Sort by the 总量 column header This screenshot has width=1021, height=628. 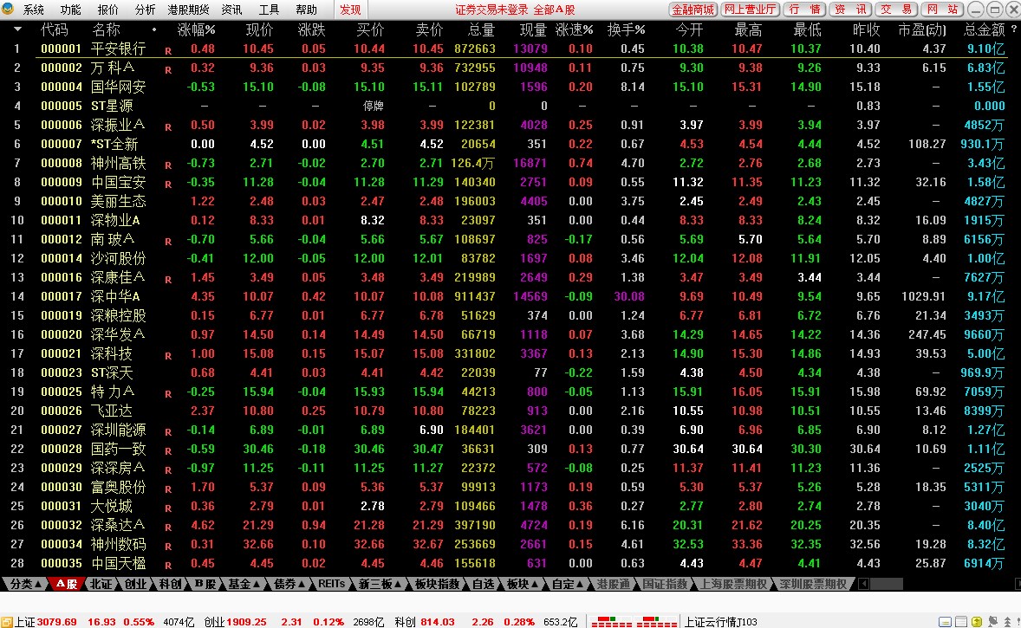481,30
